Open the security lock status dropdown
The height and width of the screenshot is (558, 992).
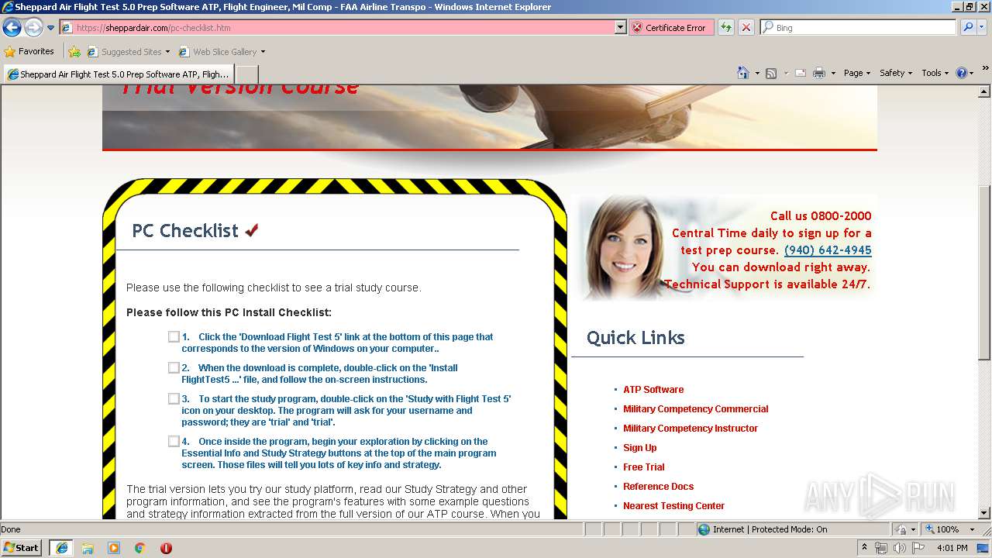[904, 529]
